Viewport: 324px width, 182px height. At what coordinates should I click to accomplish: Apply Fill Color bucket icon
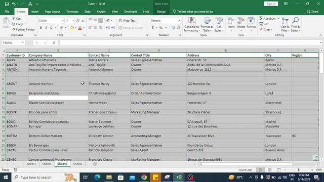tap(72, 28)
